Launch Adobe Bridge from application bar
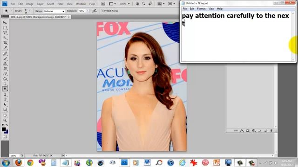This screenshot has width=298, height=167. pyautogui.click(x=103, y=4)
